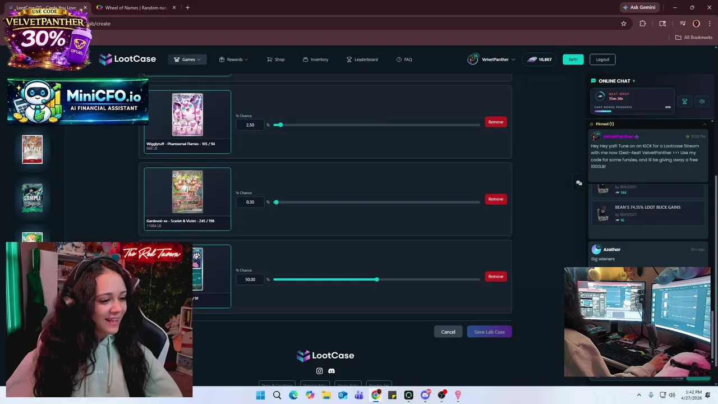
Task: Open Microsoft Teams from taskbar
Action: click(x=359, y=396)
